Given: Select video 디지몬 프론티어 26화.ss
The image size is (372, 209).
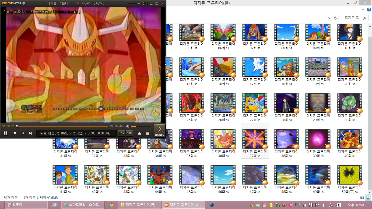Looking at the screenshot, I should [x=223, y=107].
